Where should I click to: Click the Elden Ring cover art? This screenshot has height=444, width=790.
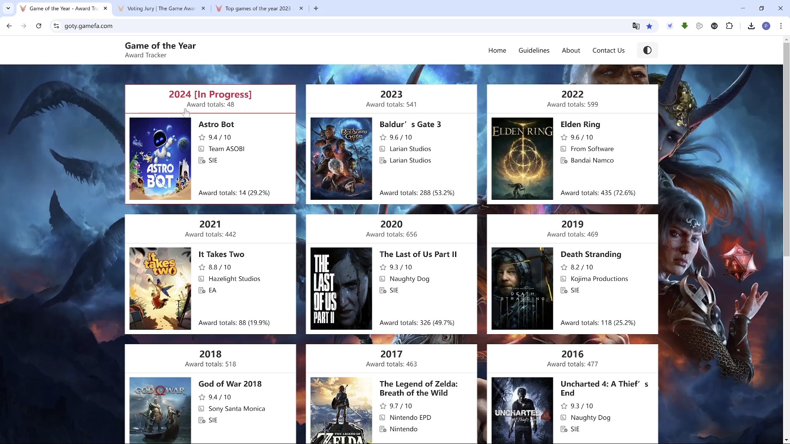point(522,159)
